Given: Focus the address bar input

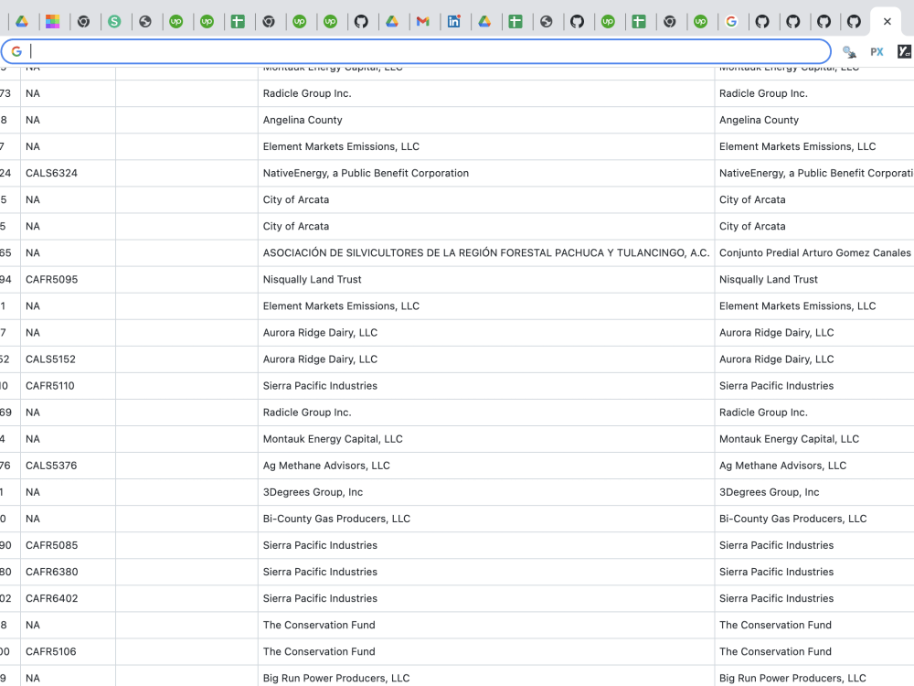Looking at the screenshot, I should pos(416,51).
